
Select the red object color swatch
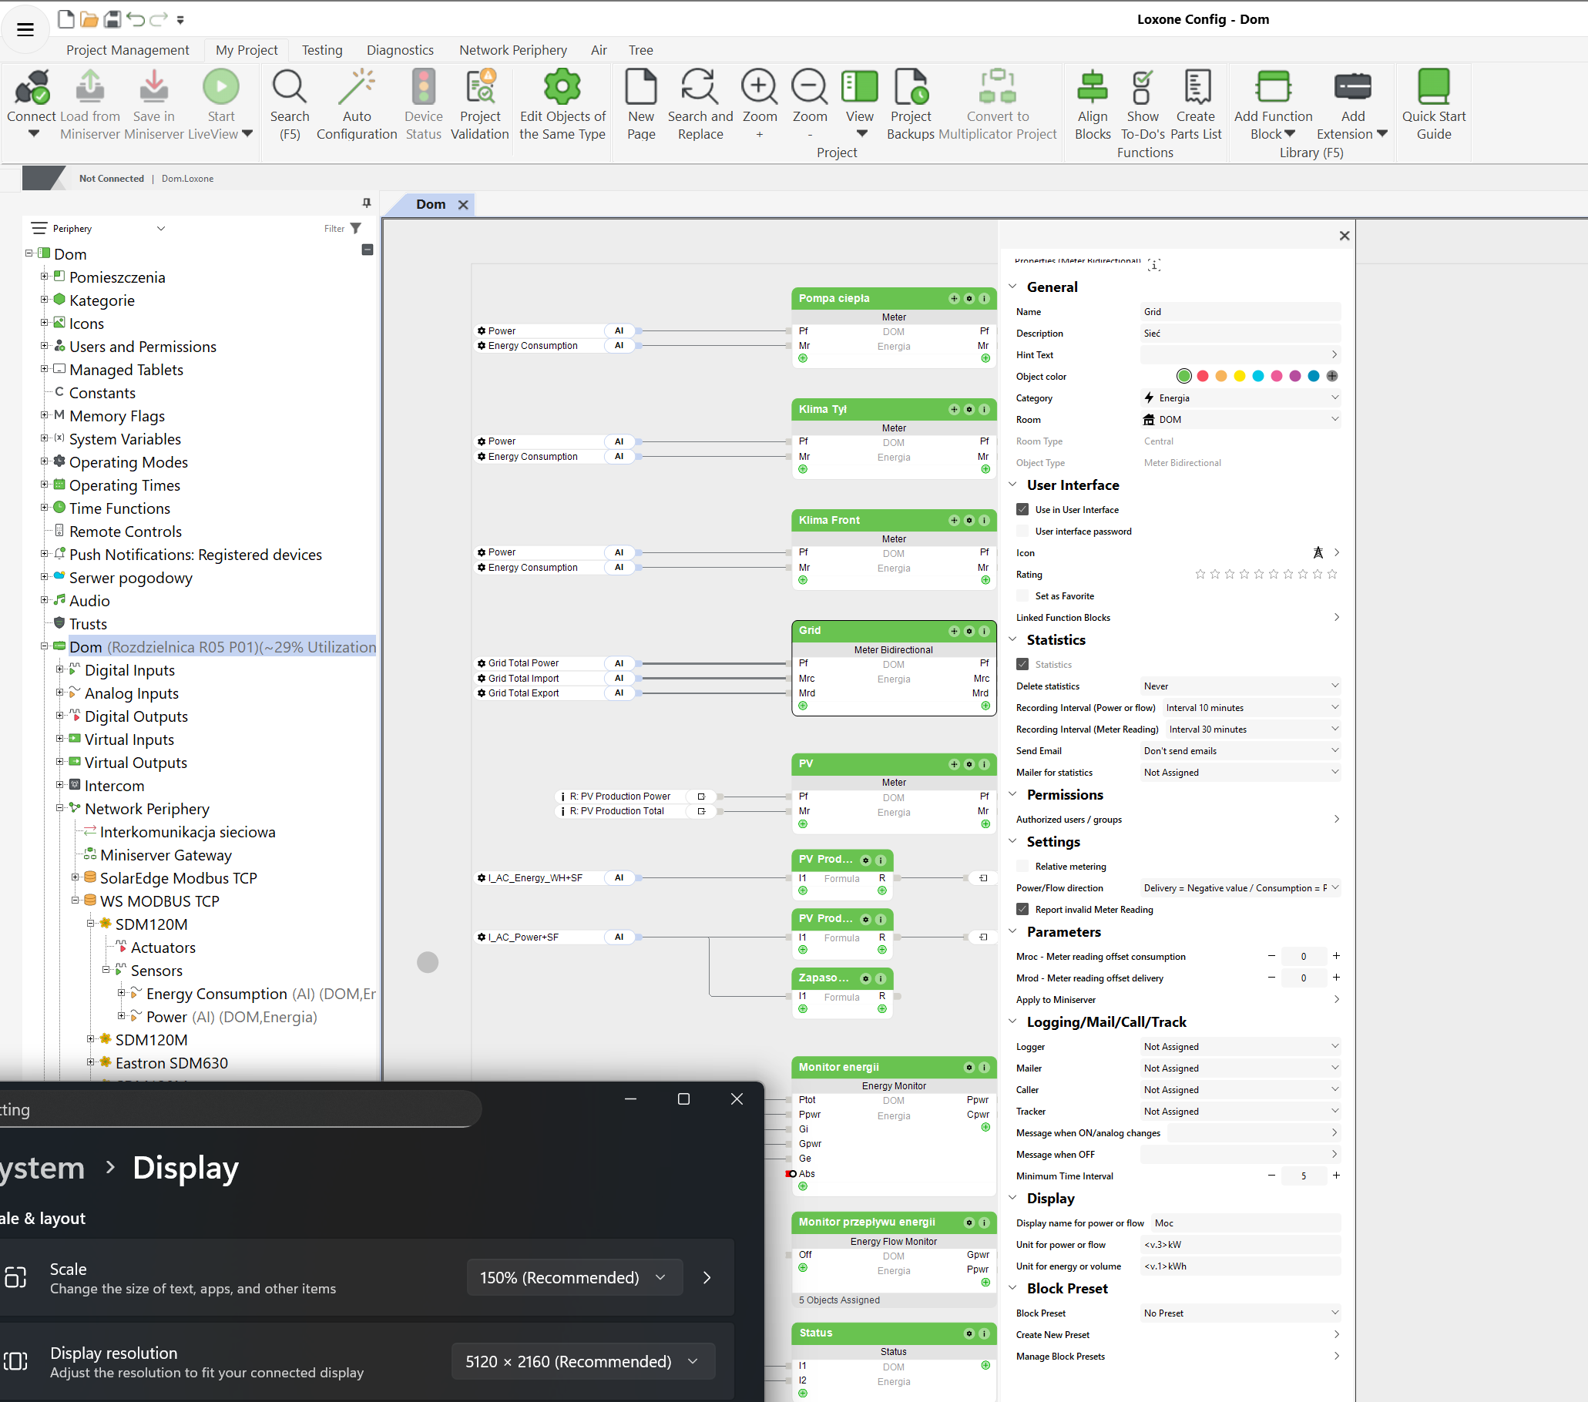pos(1202,376)
